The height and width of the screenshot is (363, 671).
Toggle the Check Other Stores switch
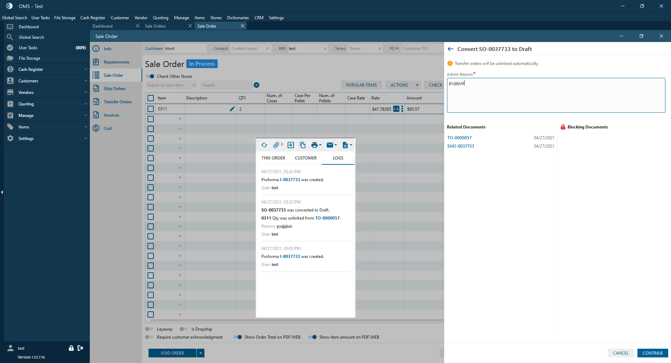click(x=150, y=76)
